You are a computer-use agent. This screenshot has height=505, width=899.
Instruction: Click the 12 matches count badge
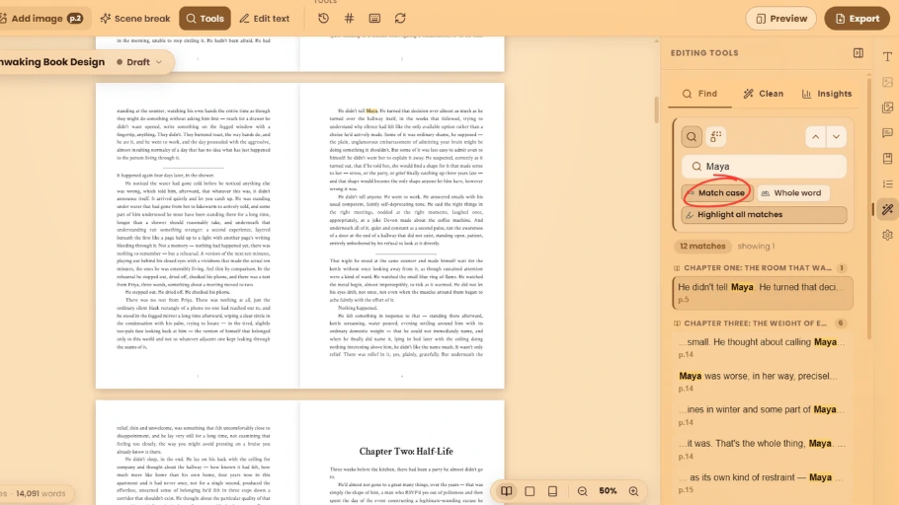pos(702,247)
